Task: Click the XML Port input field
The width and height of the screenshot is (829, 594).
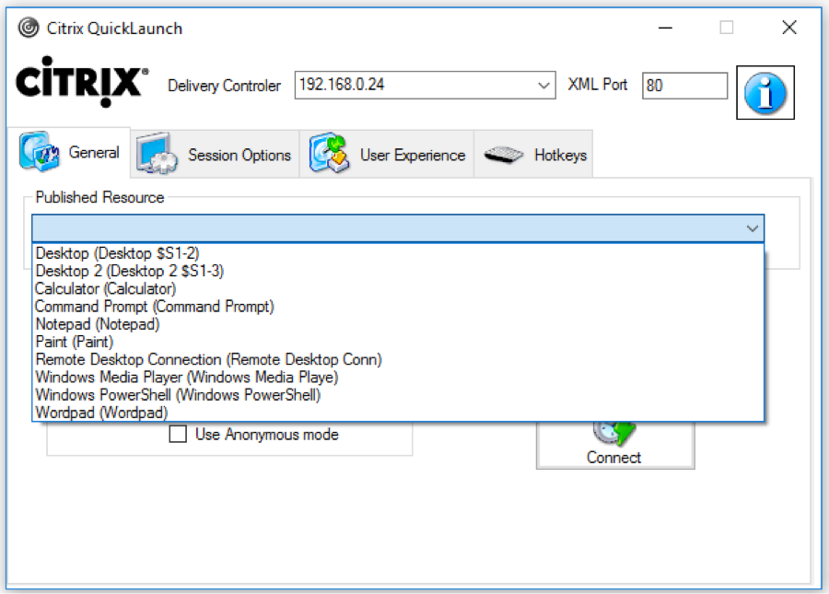Action: 684,85
